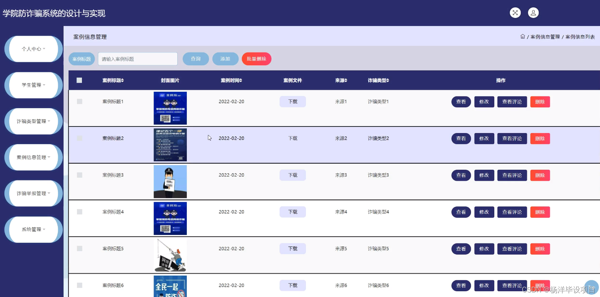Viewport: 600px width, 297px height.
Task: Click the 批量删除 button
Action: coord(256,58)
